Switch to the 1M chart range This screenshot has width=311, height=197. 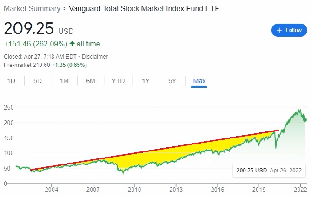(x=64, y=81)
